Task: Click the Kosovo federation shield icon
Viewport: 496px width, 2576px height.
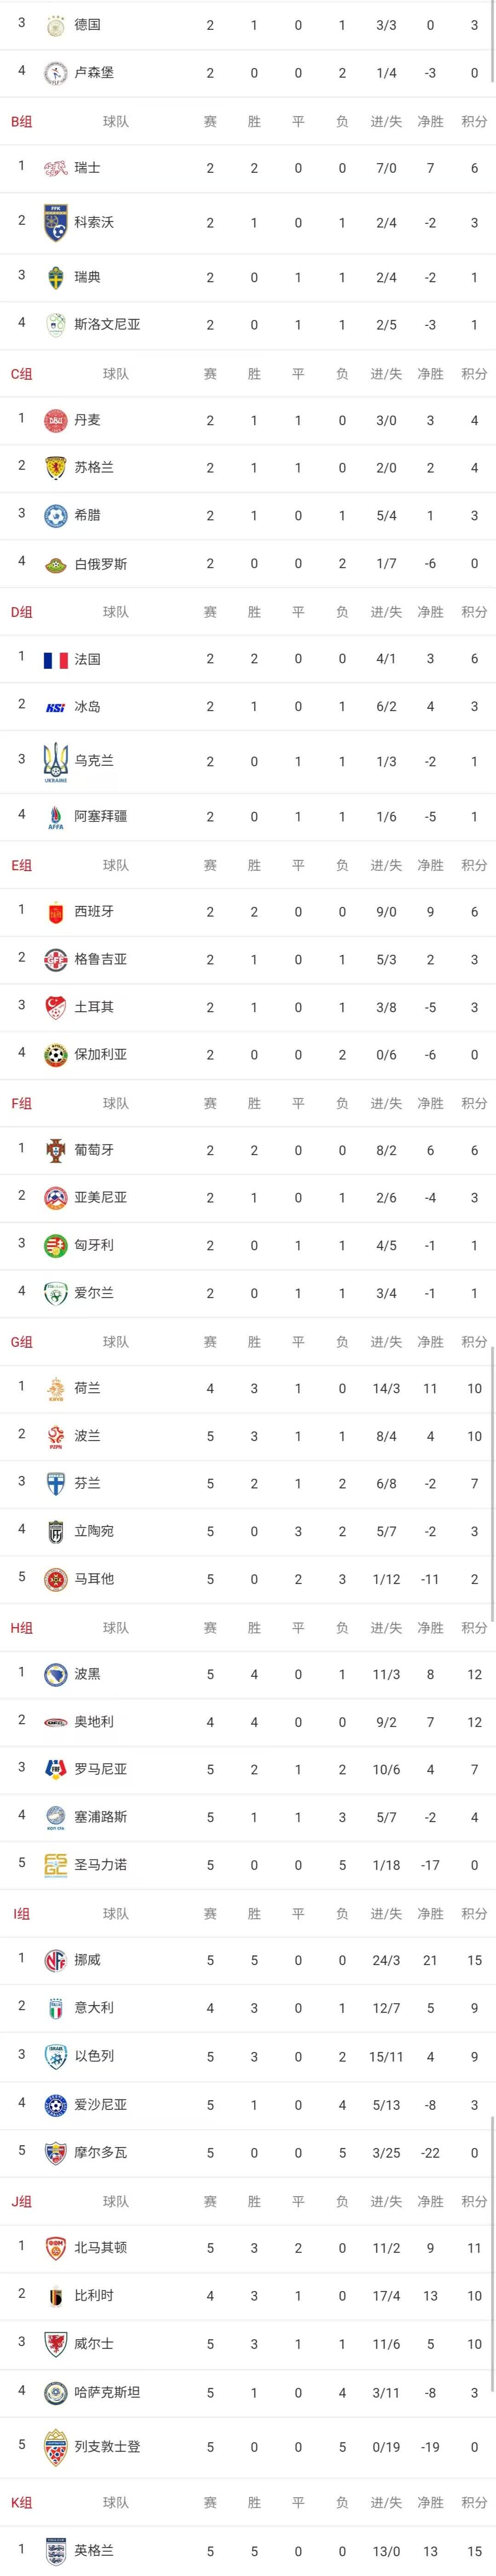Action: tap(56, 222)
